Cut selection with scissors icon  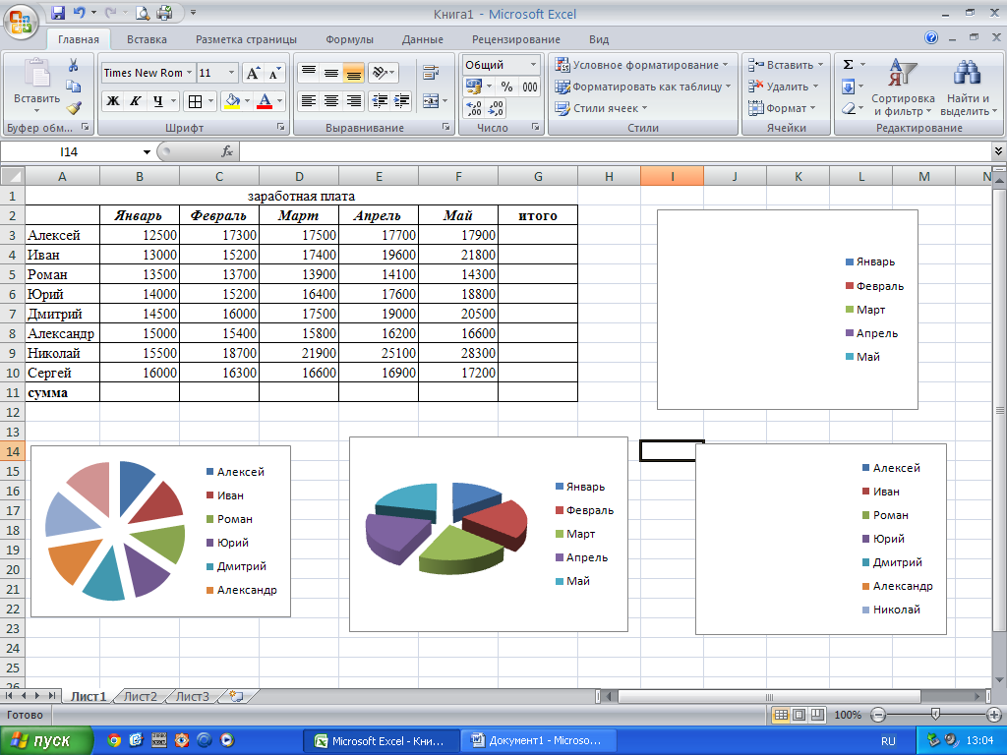coord(73,65)
